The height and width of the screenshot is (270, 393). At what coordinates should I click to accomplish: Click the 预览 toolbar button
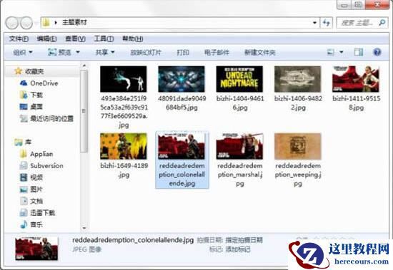click(59, 52)
